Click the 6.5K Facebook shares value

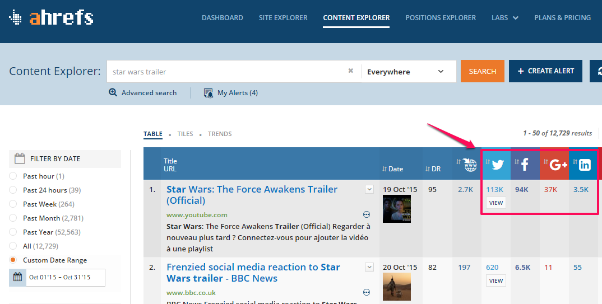522,267
